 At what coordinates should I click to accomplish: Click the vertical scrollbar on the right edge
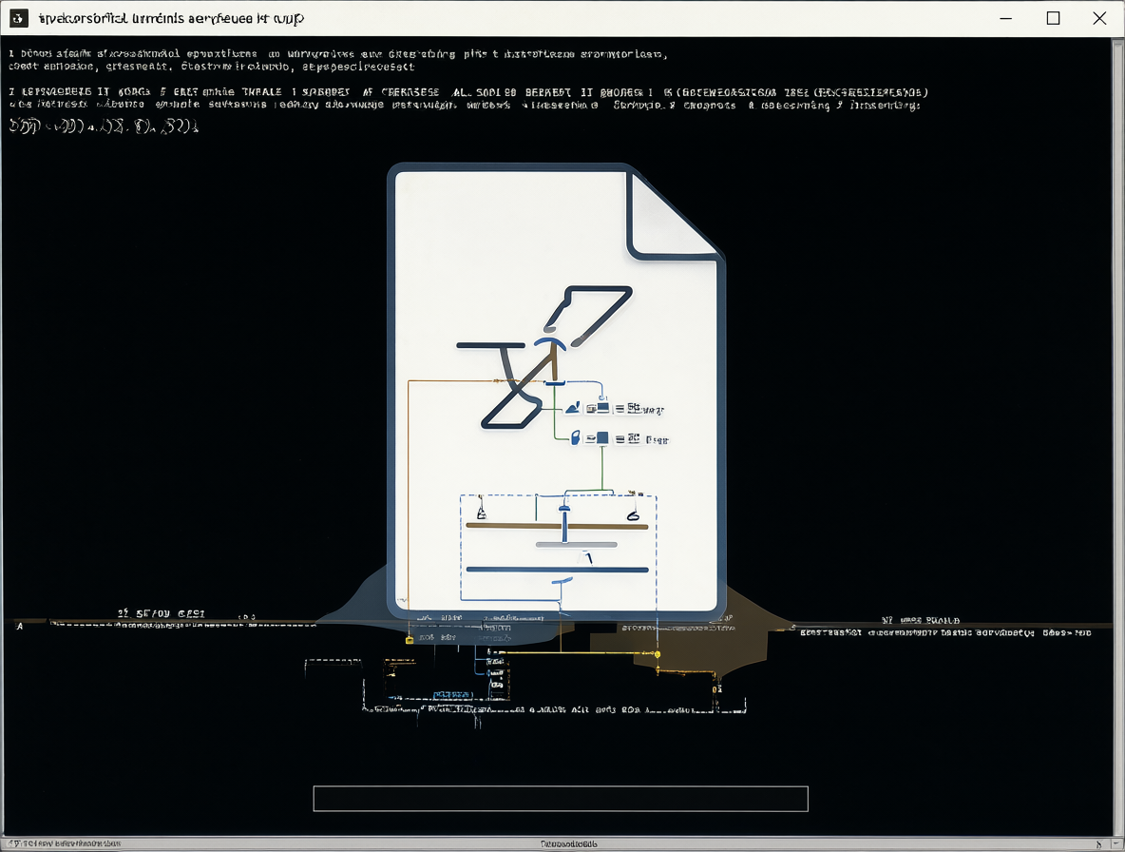coord(1117,436)
